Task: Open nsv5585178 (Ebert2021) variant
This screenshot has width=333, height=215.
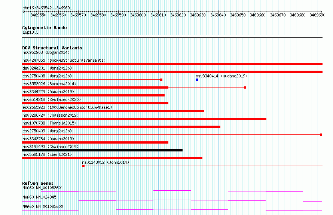Action: click(x=47, y=154)
